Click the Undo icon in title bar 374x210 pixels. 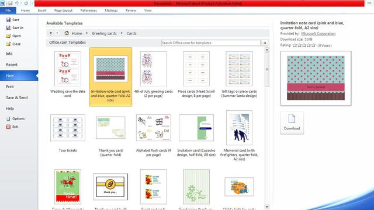tap(17, 3)
